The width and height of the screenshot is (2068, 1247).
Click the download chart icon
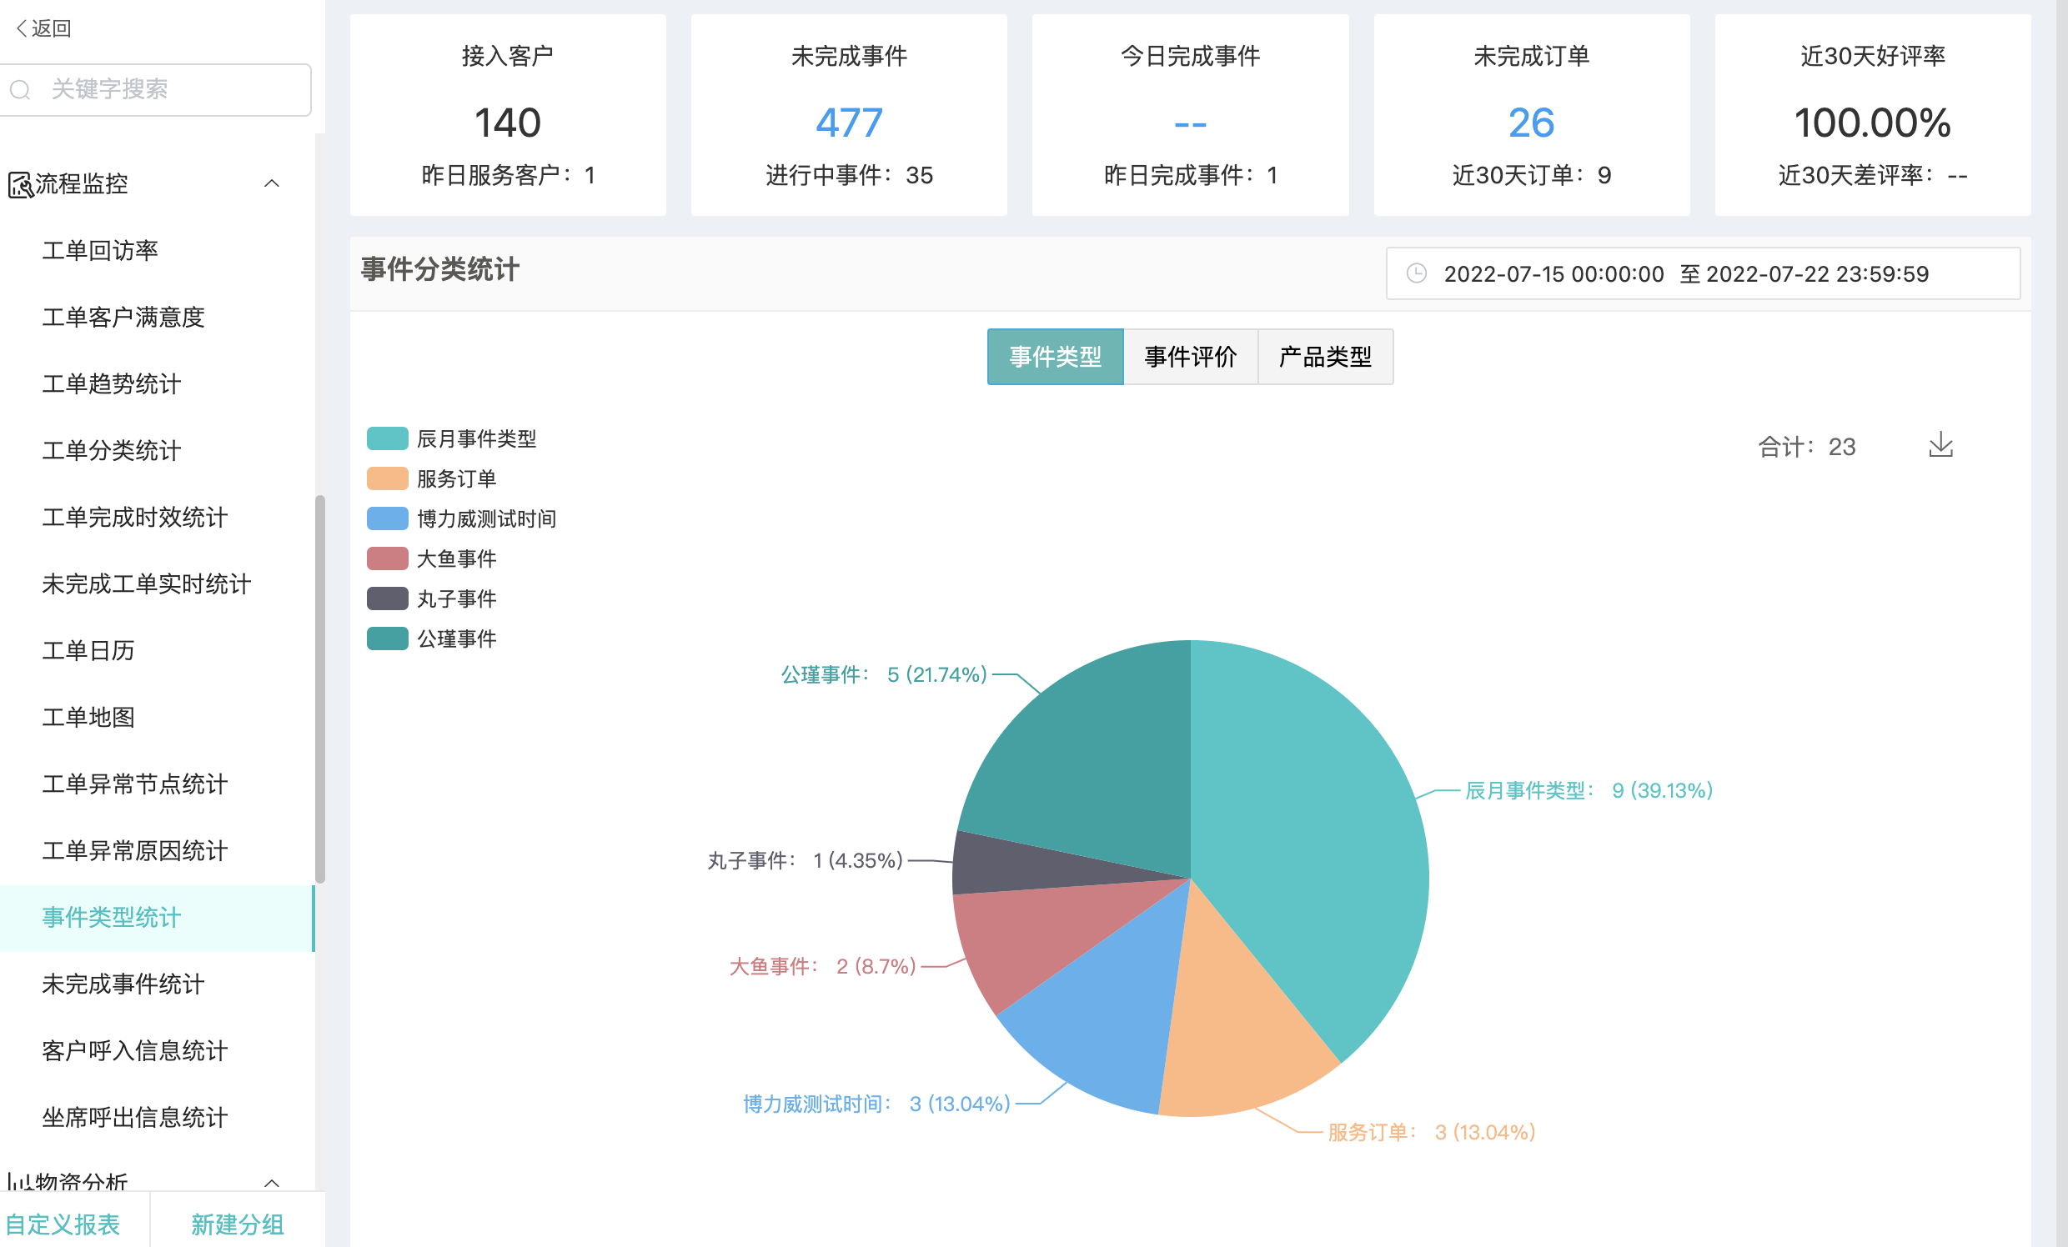1940,445
